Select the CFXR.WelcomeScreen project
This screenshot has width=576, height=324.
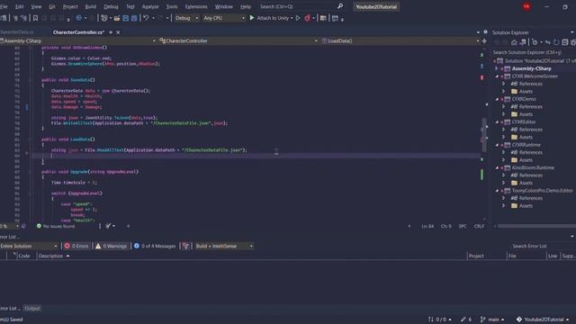click(x=535, y=76)
